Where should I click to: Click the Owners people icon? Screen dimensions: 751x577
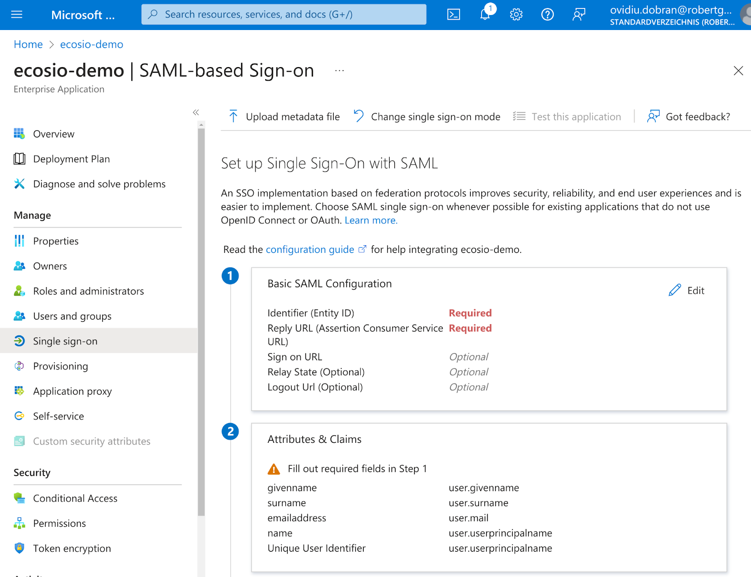pyautogui.click(x=19, y=266)
